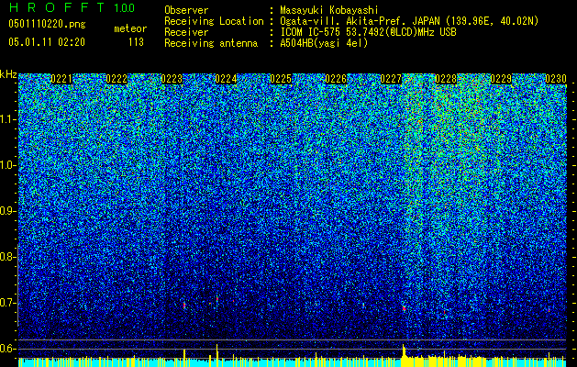
Task: Click antenna value A504HB(yagi 4el)
Action: [x=324, y=43]
